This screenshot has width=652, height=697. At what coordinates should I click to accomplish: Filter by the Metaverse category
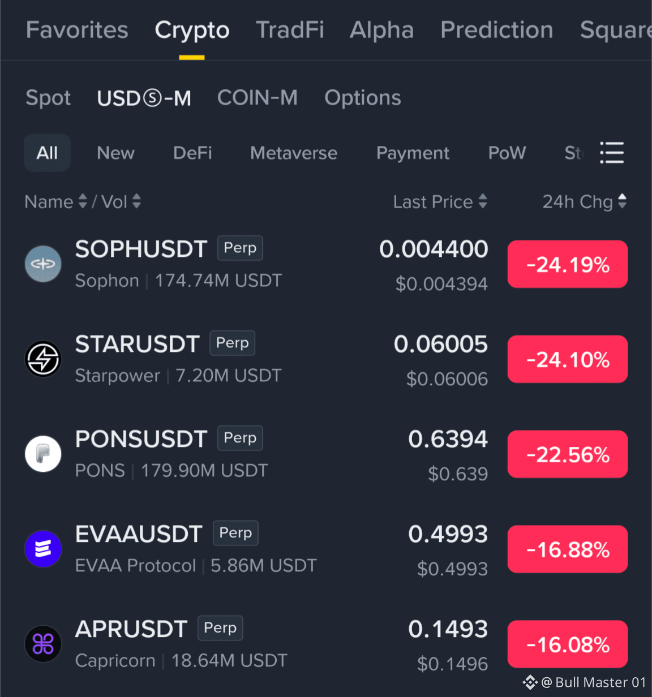(x=294, y=153)
